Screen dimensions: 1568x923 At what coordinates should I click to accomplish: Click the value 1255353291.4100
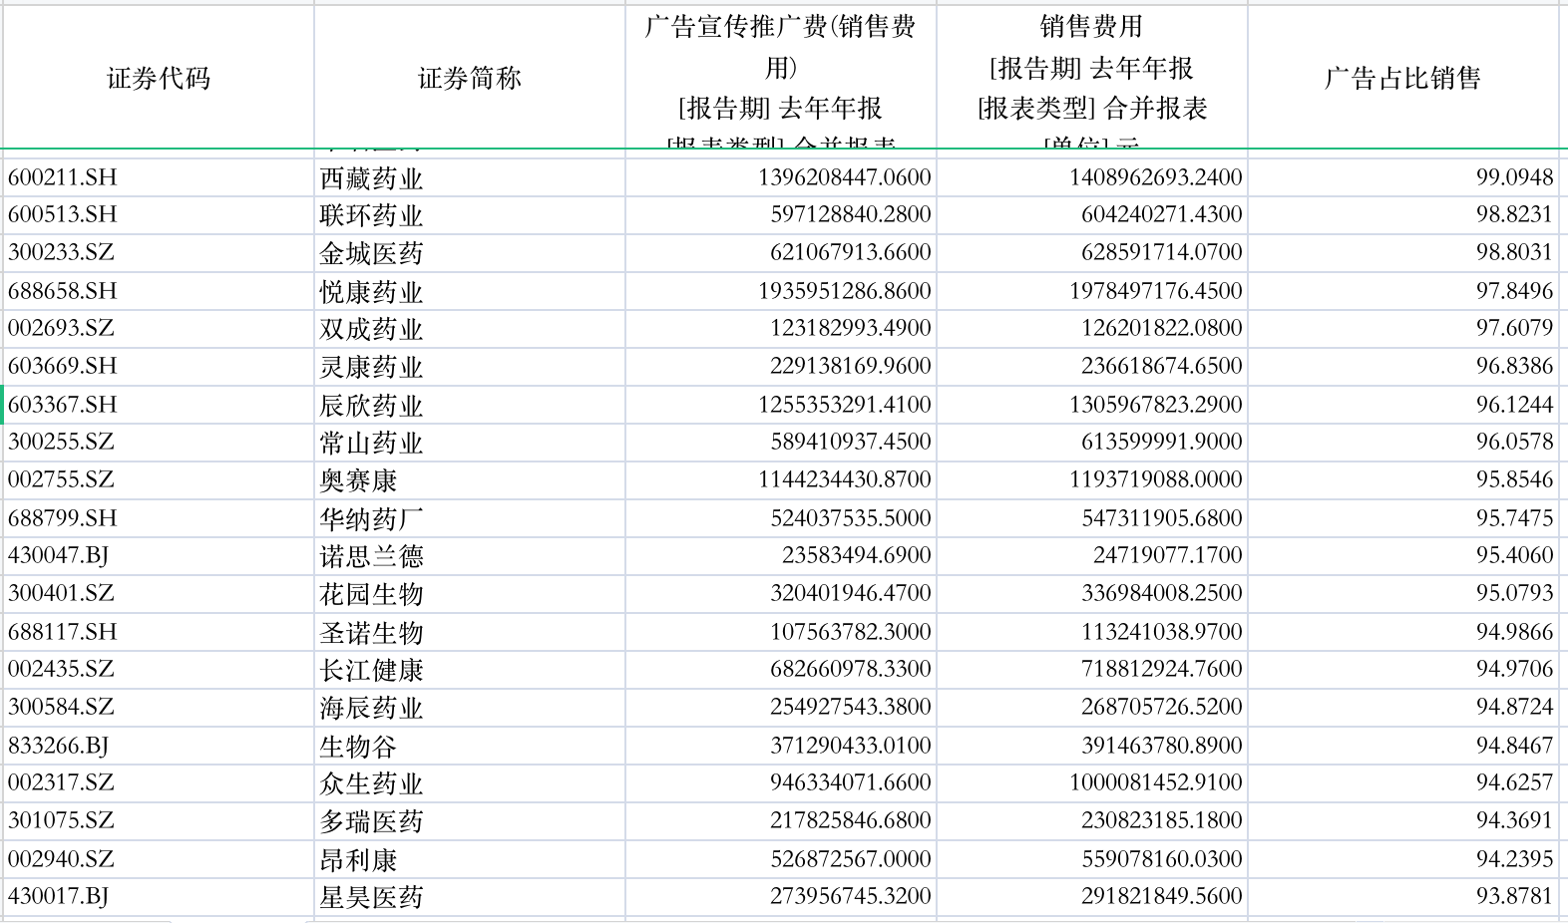click(x=780, y=405)
